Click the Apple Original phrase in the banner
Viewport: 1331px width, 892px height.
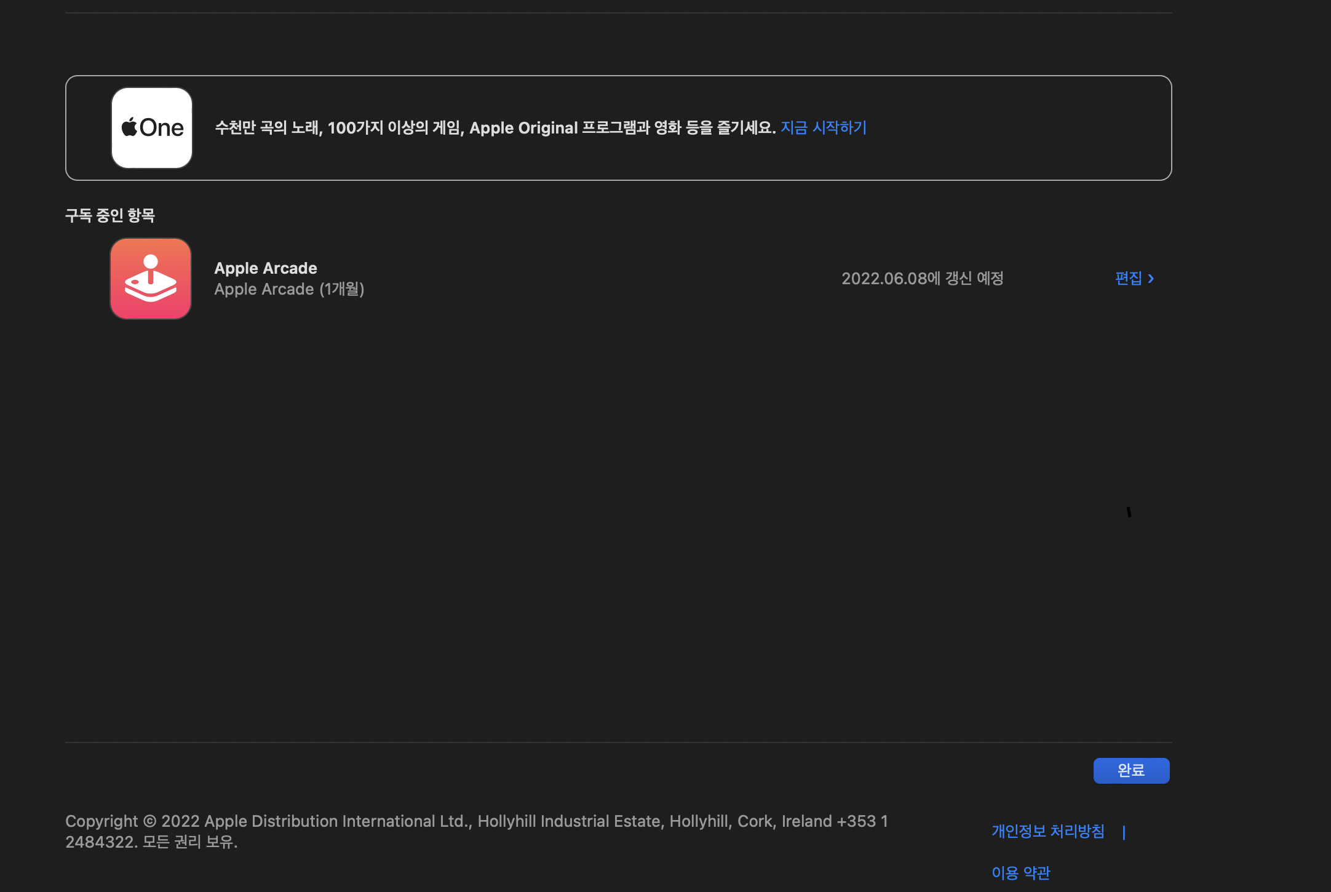click(x=523, y=128)
